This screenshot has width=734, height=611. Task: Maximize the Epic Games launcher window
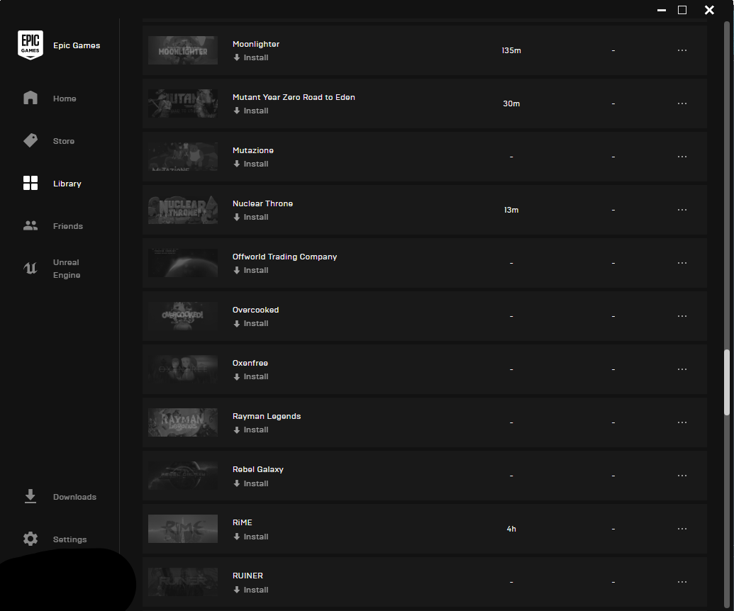point(682,10)
